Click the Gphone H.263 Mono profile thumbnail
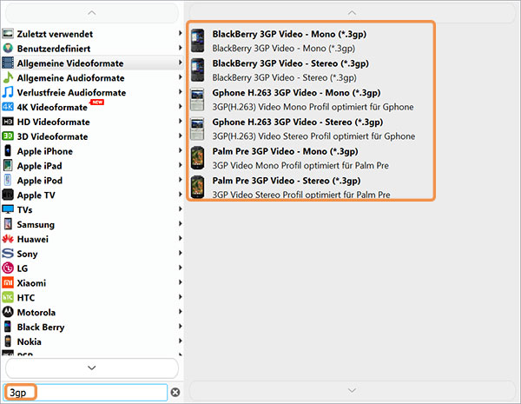The height and width of the screenshot is (404, 521). 198,99
